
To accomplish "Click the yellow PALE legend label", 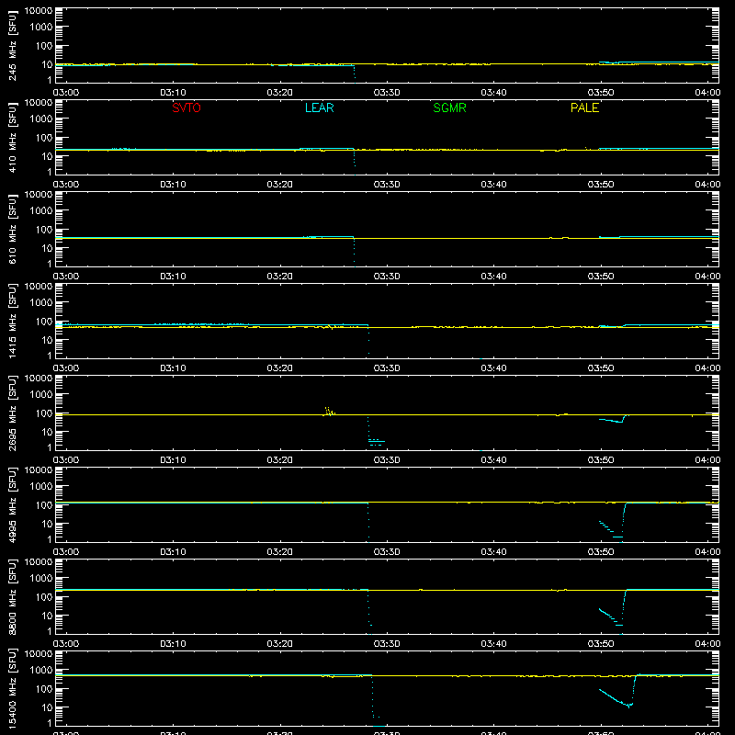I will [x=584, y=107].
